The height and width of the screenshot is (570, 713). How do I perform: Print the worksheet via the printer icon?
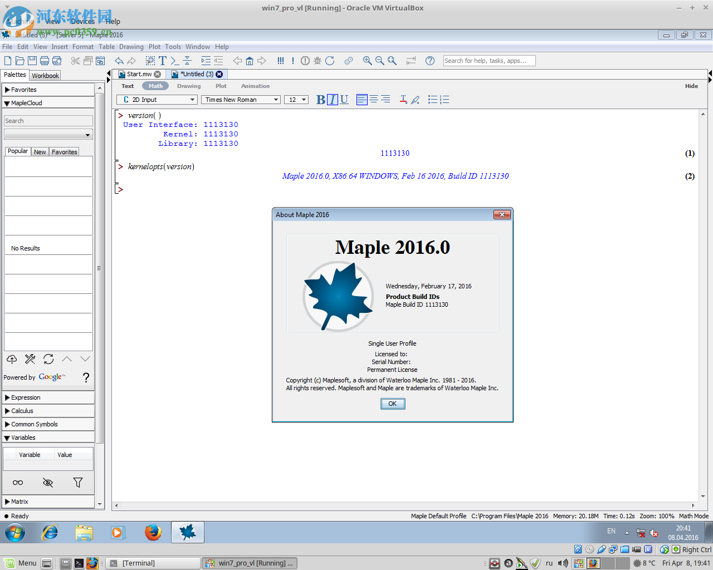[x=45, y=61]
